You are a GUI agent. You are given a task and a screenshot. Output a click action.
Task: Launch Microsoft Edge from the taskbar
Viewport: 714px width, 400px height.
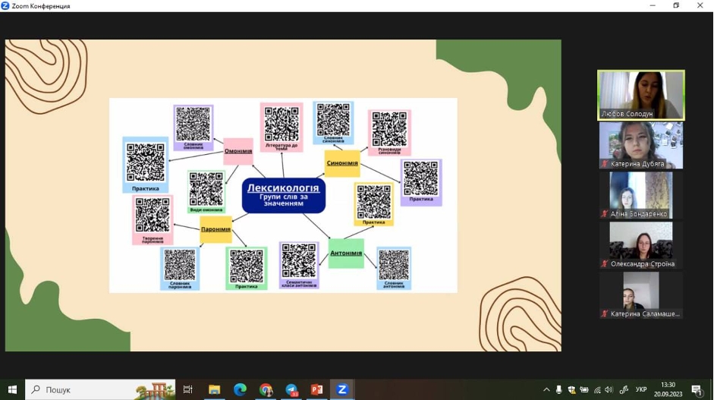240,389
